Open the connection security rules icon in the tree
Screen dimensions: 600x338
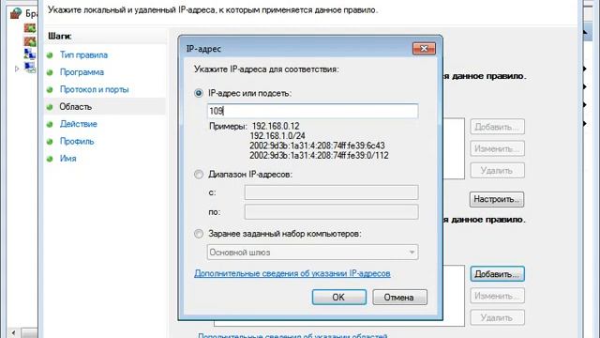point(30,54)
